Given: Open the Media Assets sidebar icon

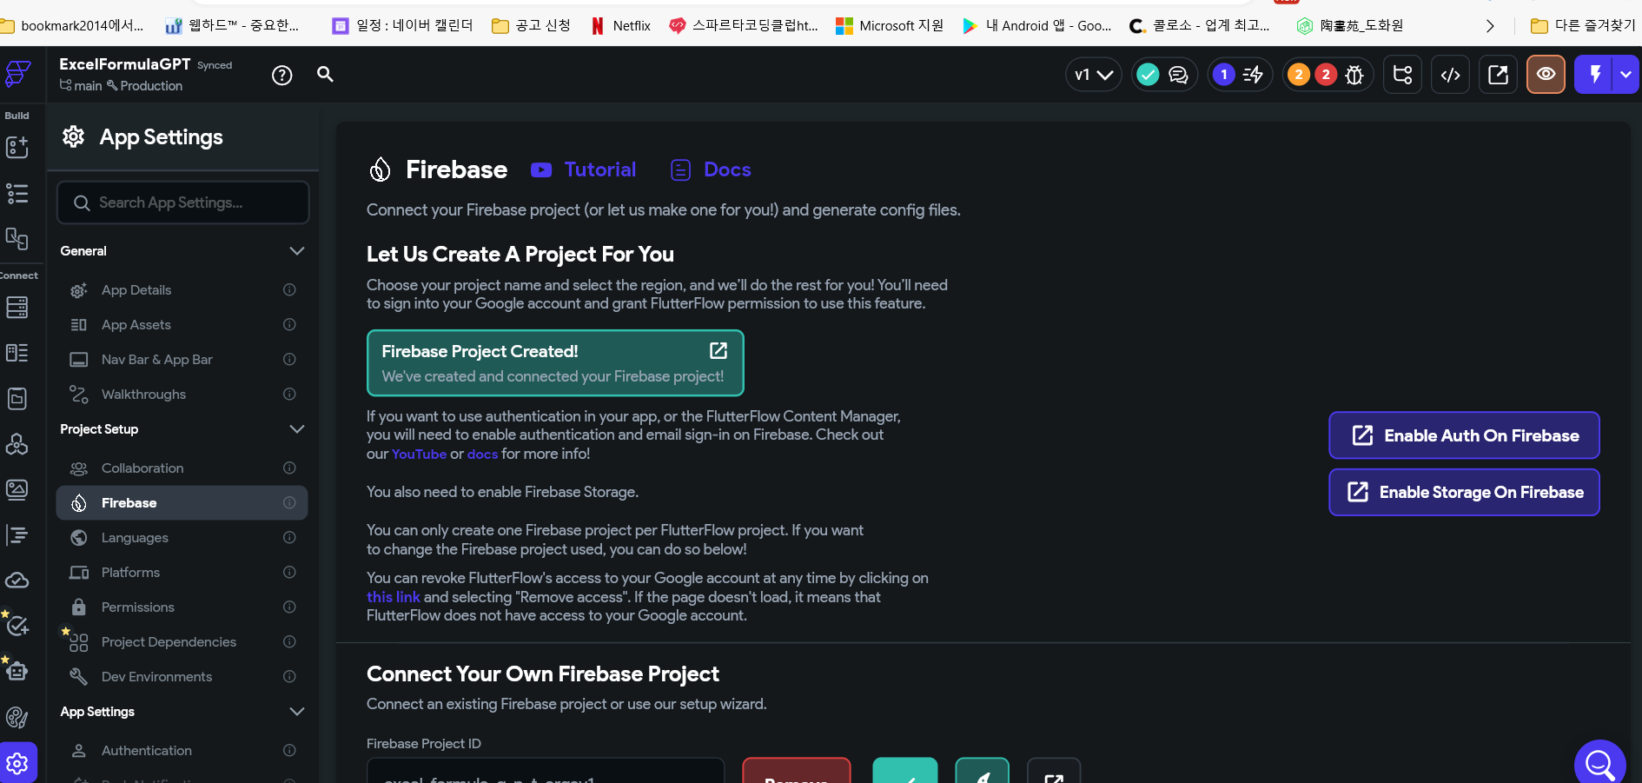Looking at the screenshot, I should coord(17,489).
